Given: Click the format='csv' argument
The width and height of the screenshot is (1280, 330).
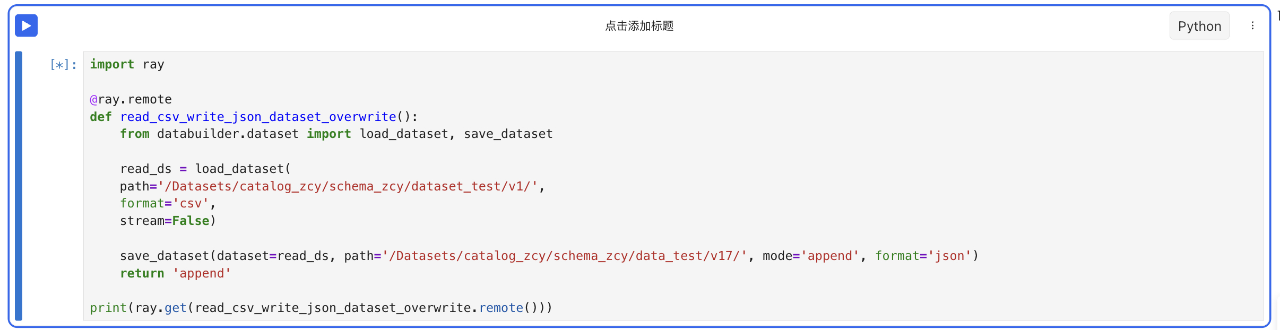Looking at the screenshot, I should (x=165, y=203).
